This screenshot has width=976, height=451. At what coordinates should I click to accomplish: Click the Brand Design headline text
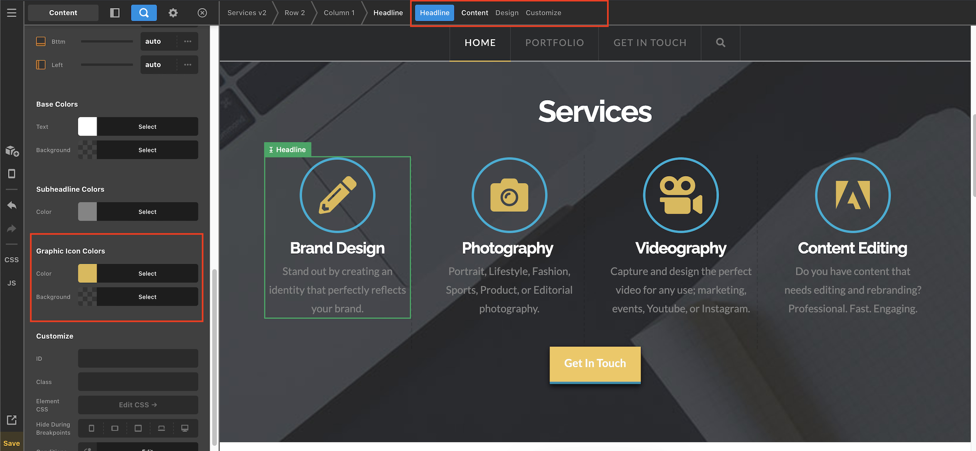338,248
